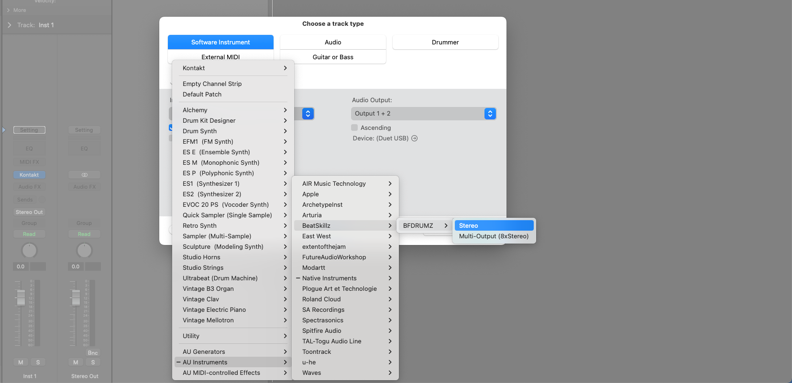792x383 pixels.
Task: Open Spitfire Audio submenu
Action: point(346,330)
